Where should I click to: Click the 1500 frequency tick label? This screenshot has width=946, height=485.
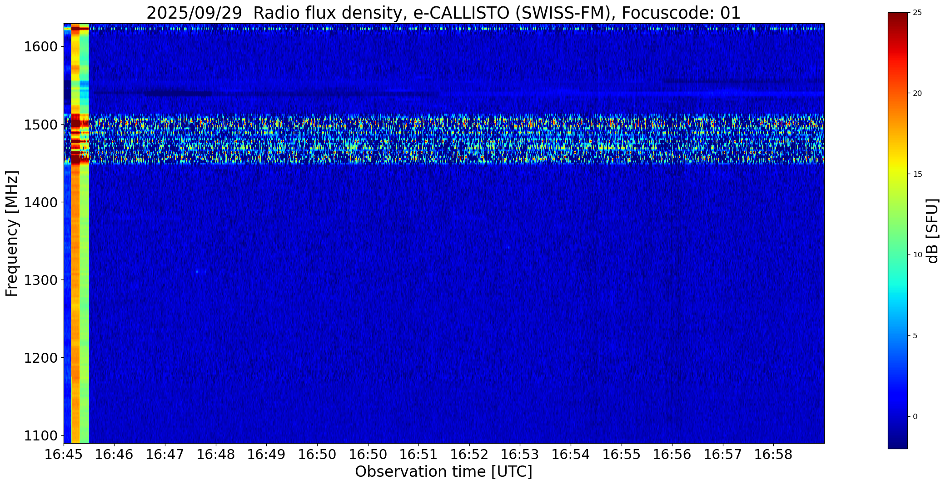pos(41,125)
